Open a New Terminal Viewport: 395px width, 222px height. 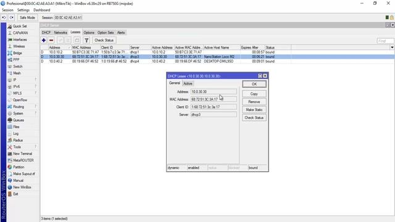pyautogui.click(x=22, y=154)
